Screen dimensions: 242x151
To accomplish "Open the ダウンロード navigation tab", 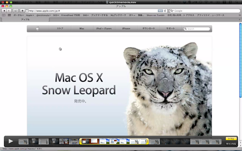I will 149,28.
